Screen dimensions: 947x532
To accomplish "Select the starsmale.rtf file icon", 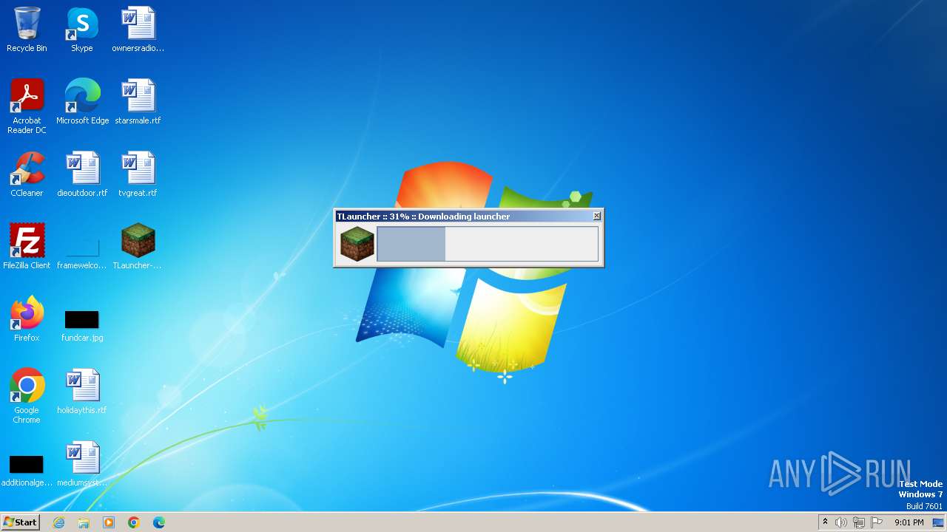I will [138, 102].
